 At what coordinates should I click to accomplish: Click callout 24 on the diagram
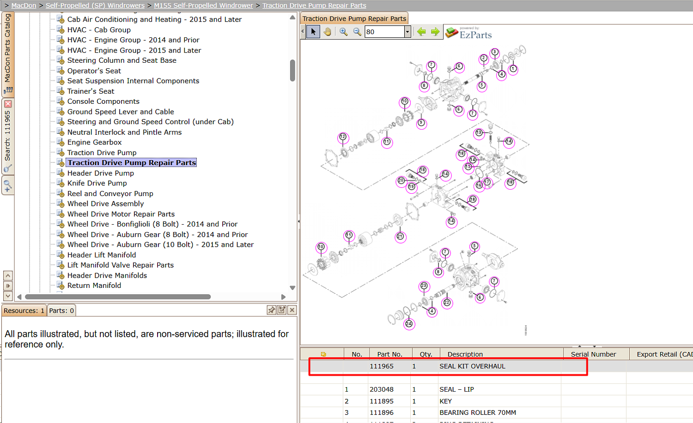click(x=409, y=324)
